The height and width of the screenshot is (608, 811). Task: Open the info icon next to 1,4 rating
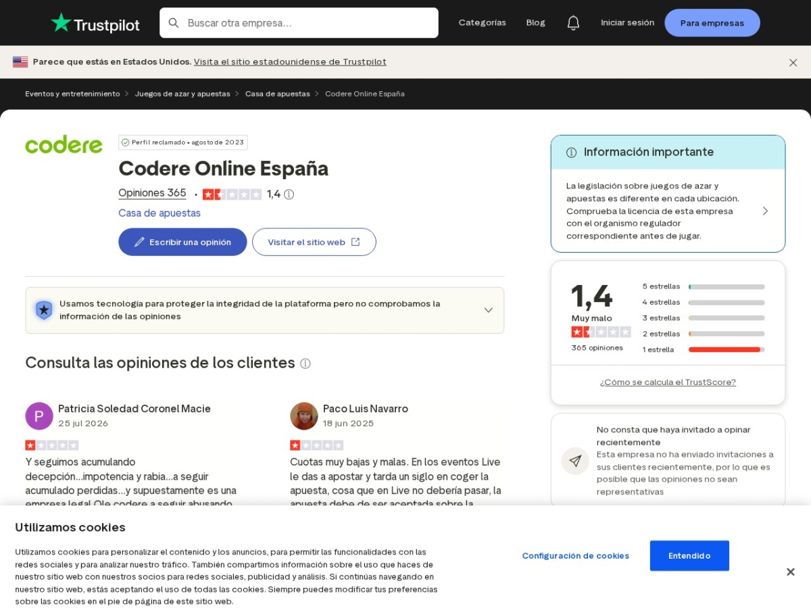[289, 195]
